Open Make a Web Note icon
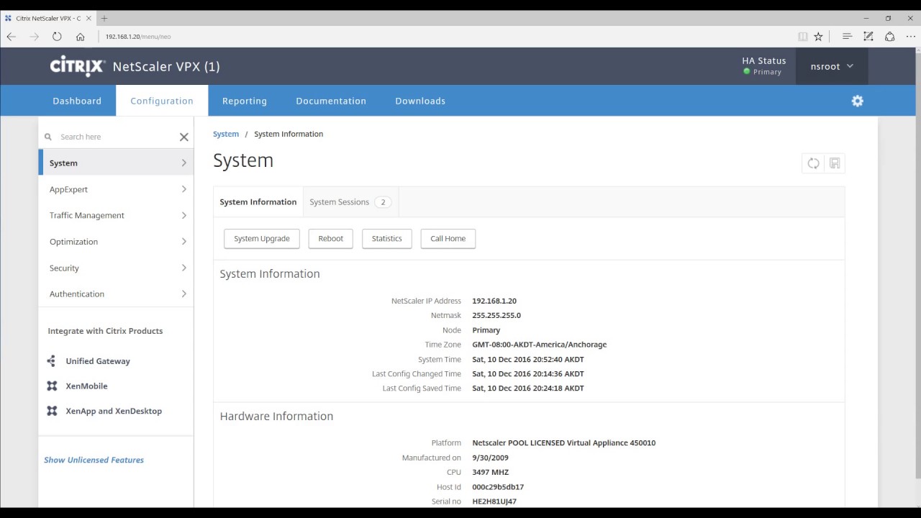This screenshot has width=921, height=518. [868, 37]
